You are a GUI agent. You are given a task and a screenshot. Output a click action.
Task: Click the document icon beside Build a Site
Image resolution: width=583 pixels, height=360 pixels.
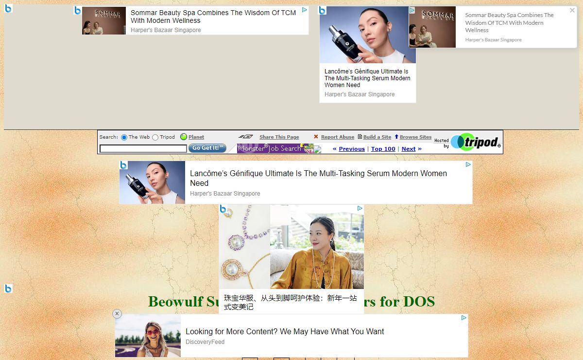click(360, 137)
